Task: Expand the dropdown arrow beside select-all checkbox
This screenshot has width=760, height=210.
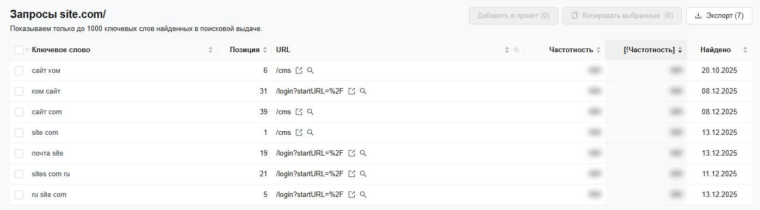Action: click(x=27, y=50)
